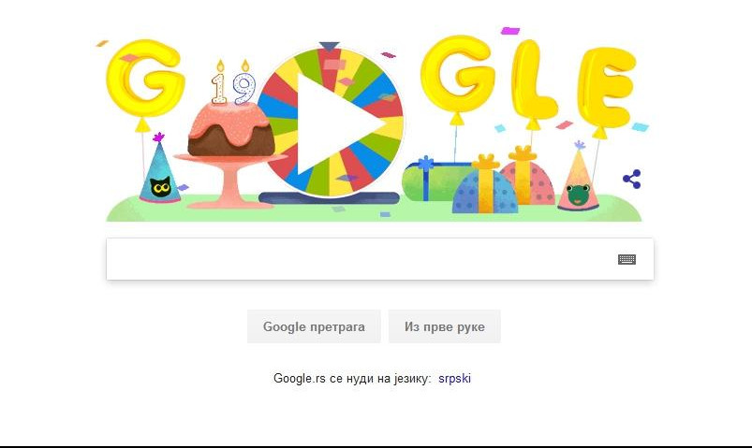The width and height of the screenshot is (752, 448).
Task: Open the on-screen keyboard icon
Action: [x=627, y=259]
